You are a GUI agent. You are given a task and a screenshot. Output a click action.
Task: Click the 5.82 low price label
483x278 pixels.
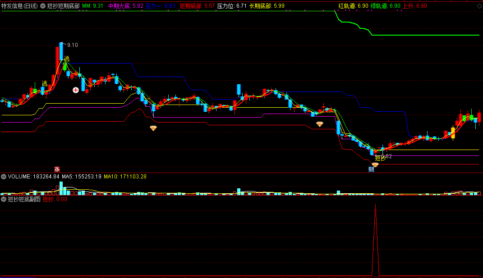tap(387, 156)
